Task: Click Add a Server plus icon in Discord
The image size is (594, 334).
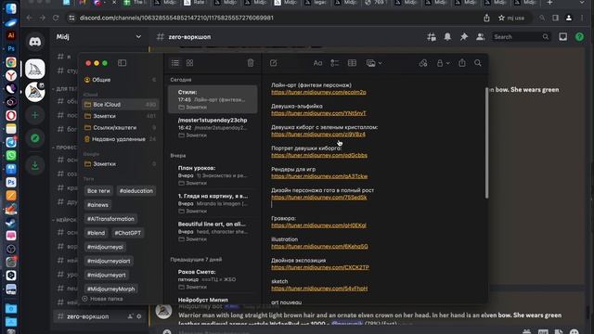Action: [x=35, y=115]
